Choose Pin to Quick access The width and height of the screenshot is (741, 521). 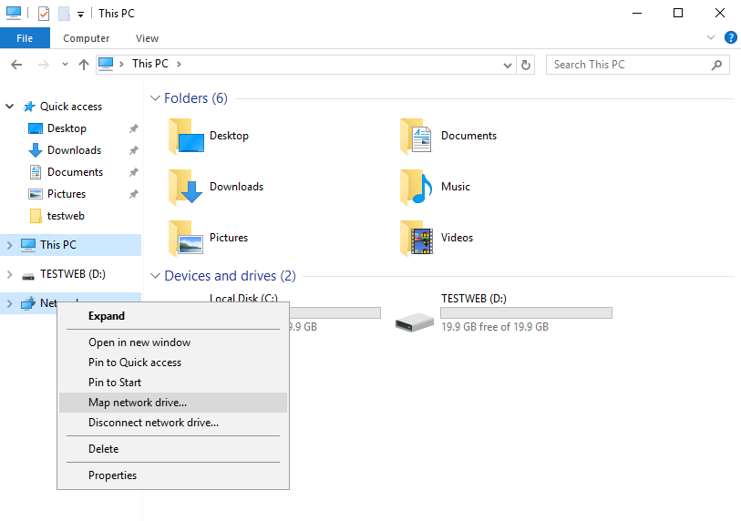(x=173, y=363)
